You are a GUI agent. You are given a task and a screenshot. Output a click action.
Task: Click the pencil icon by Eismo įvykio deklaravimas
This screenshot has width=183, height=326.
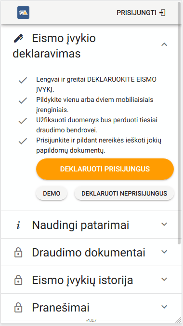[x=18, y=39]
